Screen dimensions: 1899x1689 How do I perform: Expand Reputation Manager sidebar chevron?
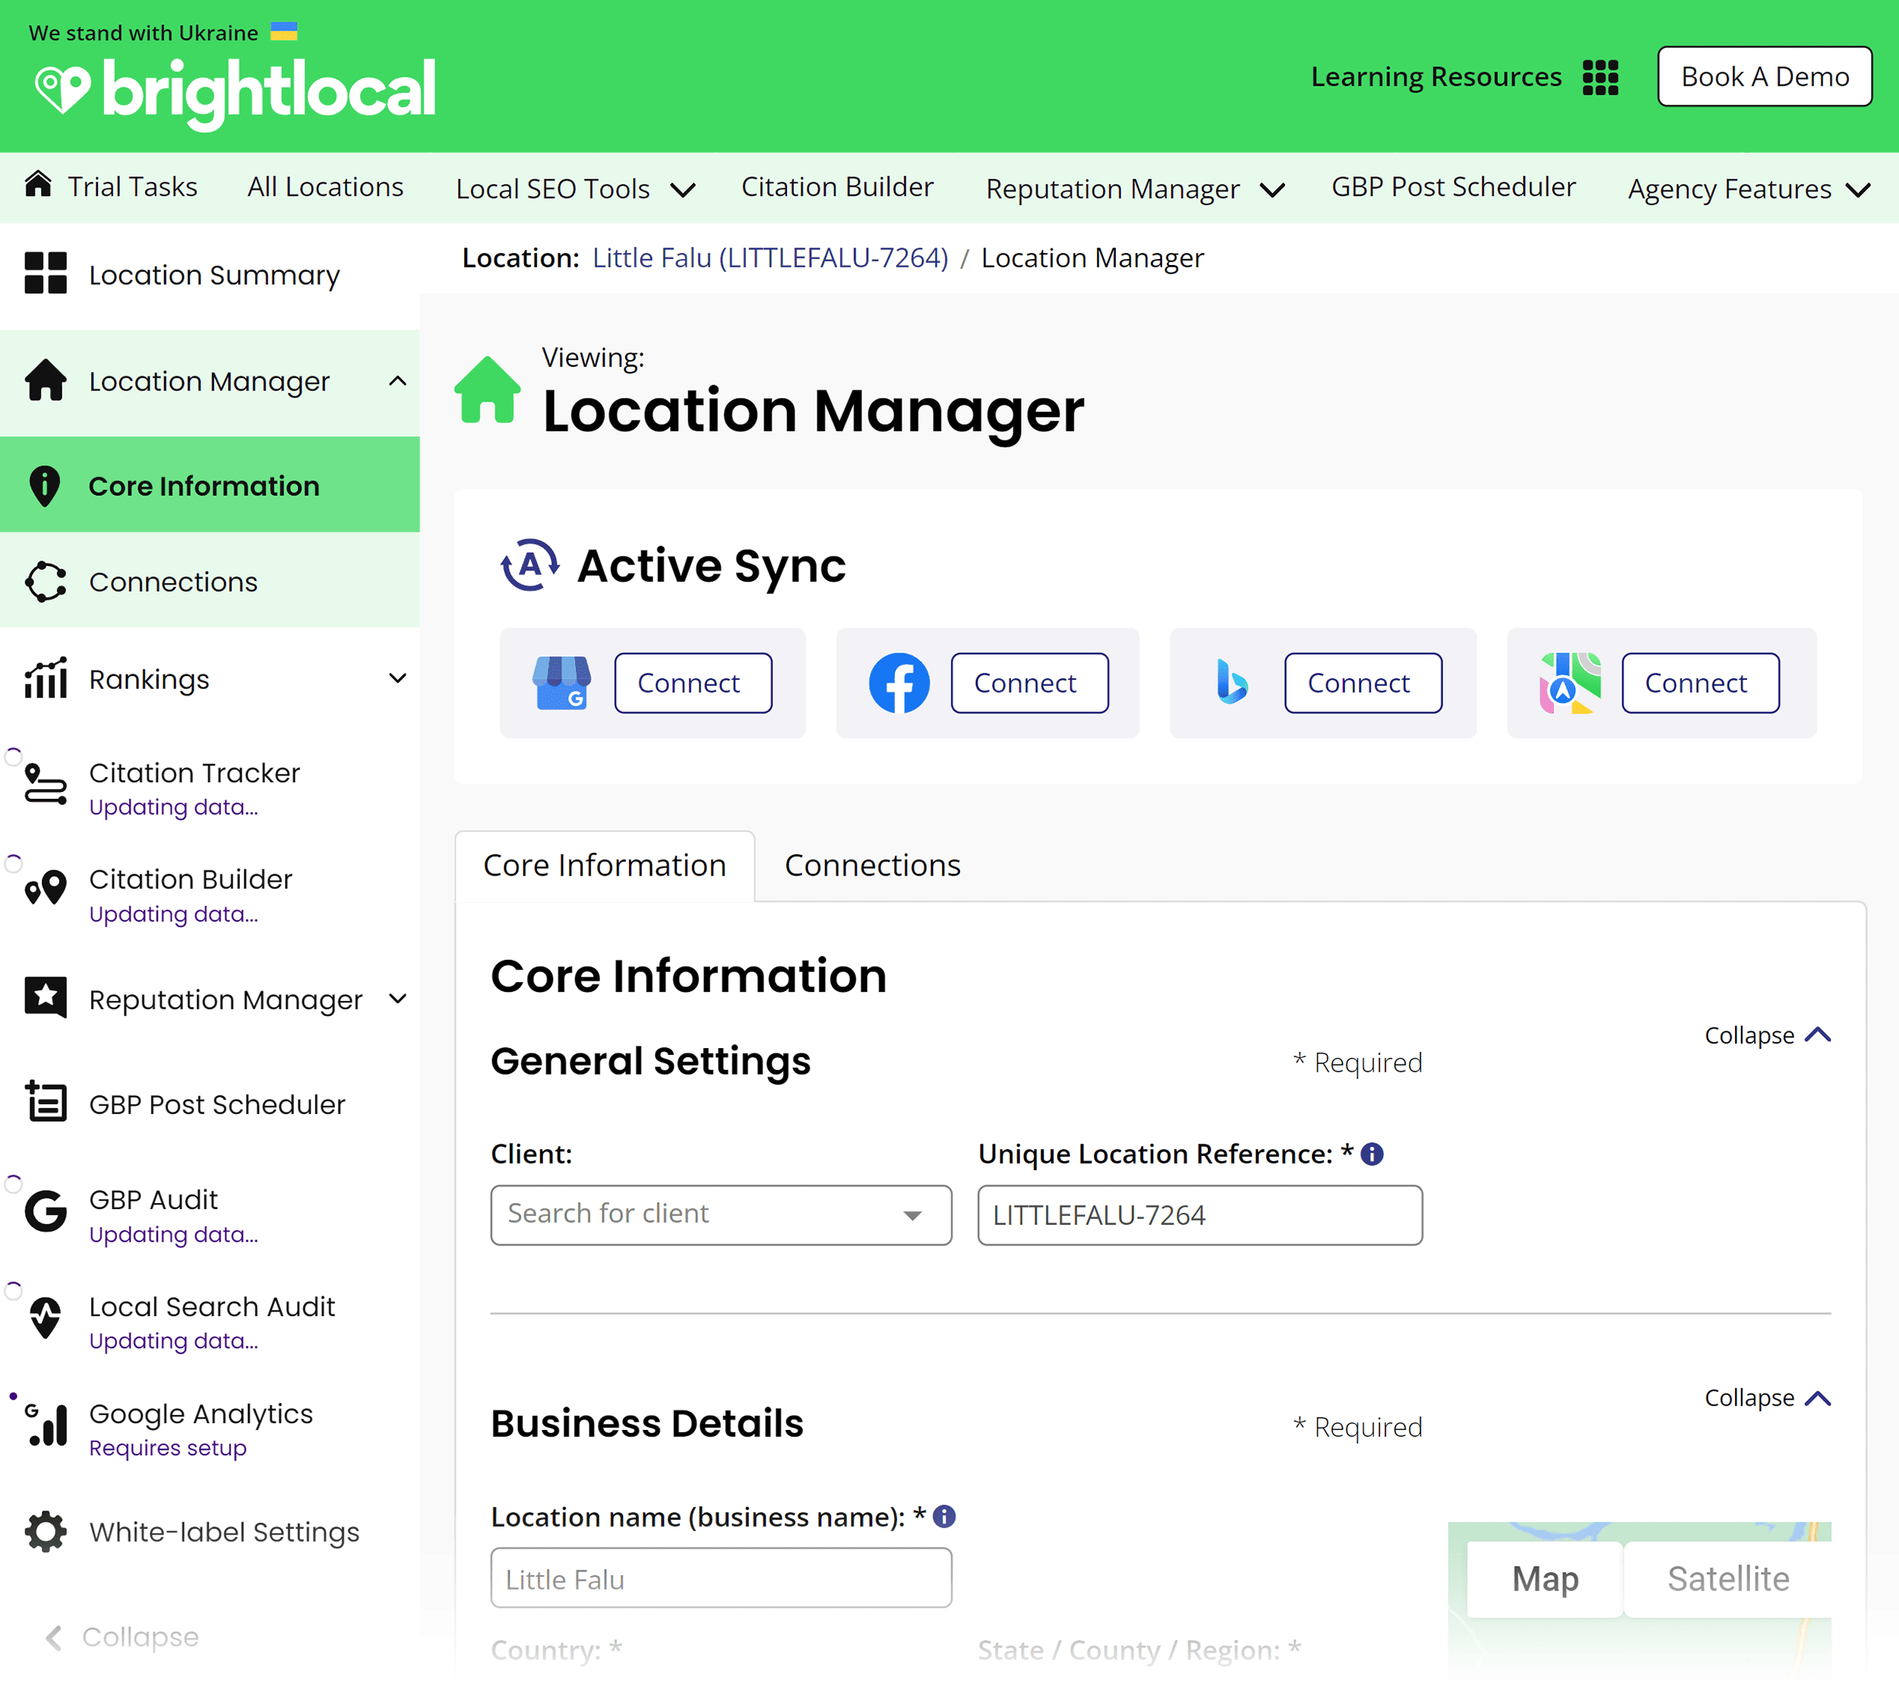pyautogui.click(x=397, y=999)
